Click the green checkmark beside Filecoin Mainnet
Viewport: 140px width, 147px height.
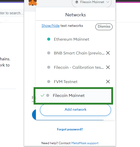(x=42, y=95)
